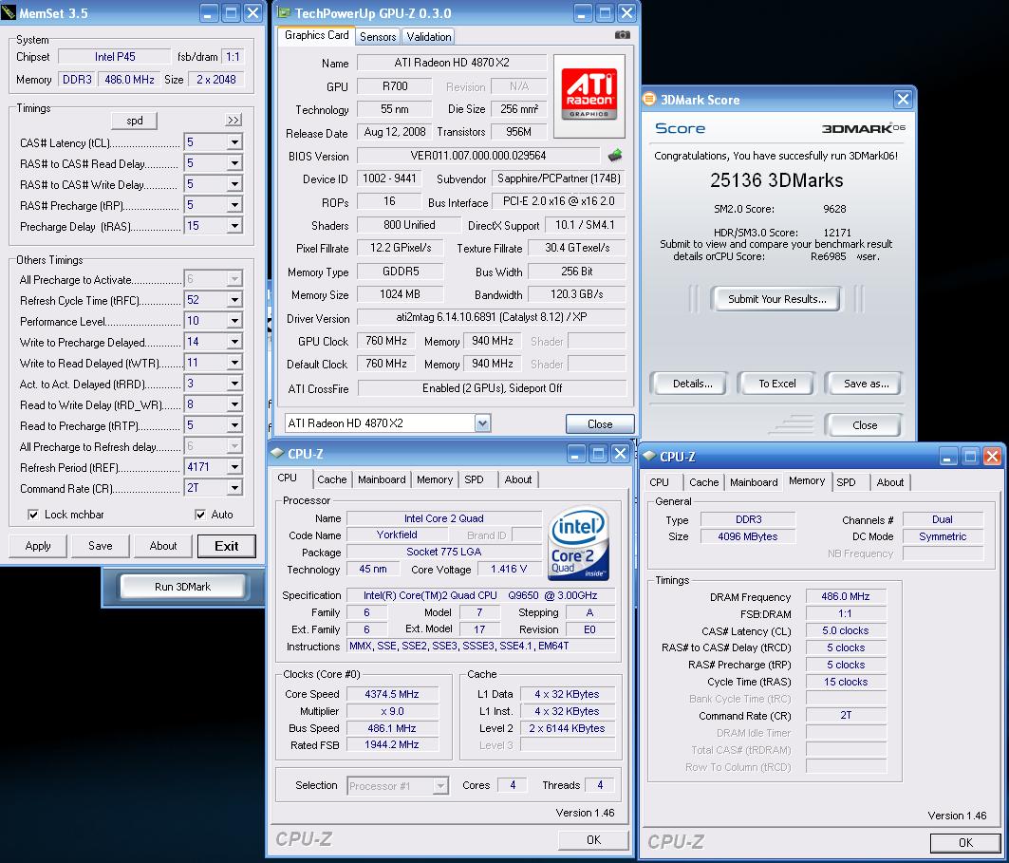Open the Memory tab in left CPU-Z window

point(435,479)
